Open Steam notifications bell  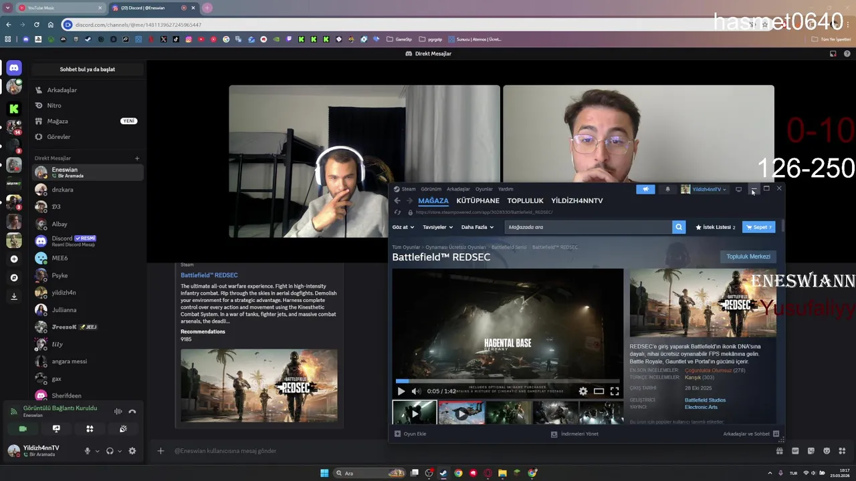pyautogui.click(x=667, y=190)
